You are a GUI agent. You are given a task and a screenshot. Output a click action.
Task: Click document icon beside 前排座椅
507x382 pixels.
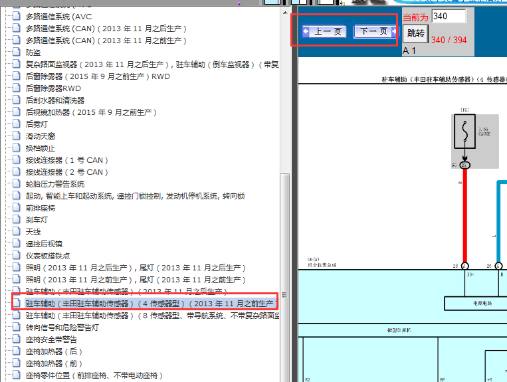[x=16, y=207]
